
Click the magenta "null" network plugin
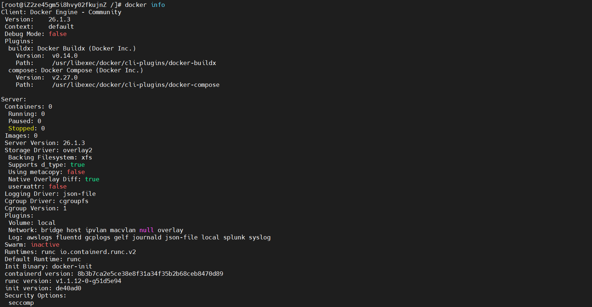point(146,230)
